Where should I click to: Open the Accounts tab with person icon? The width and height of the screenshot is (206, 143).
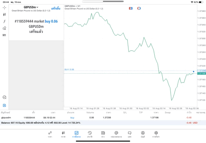pos(143,134)
